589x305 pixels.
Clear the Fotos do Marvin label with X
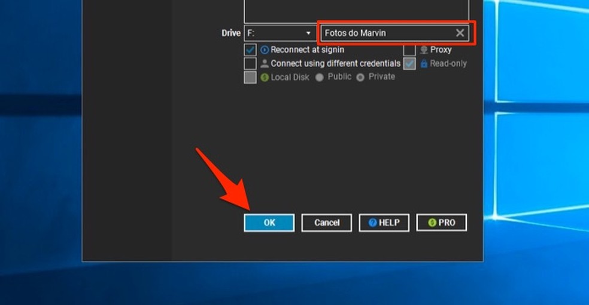tap(460, 33)
